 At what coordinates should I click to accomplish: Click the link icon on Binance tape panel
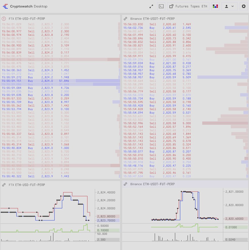click(125, 19)
